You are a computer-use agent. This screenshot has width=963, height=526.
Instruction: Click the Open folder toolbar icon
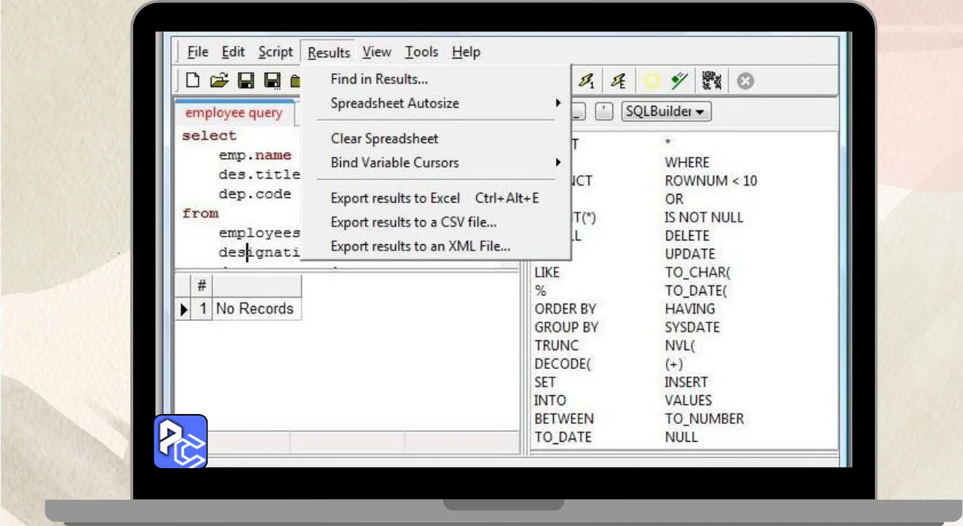[219, 80]
